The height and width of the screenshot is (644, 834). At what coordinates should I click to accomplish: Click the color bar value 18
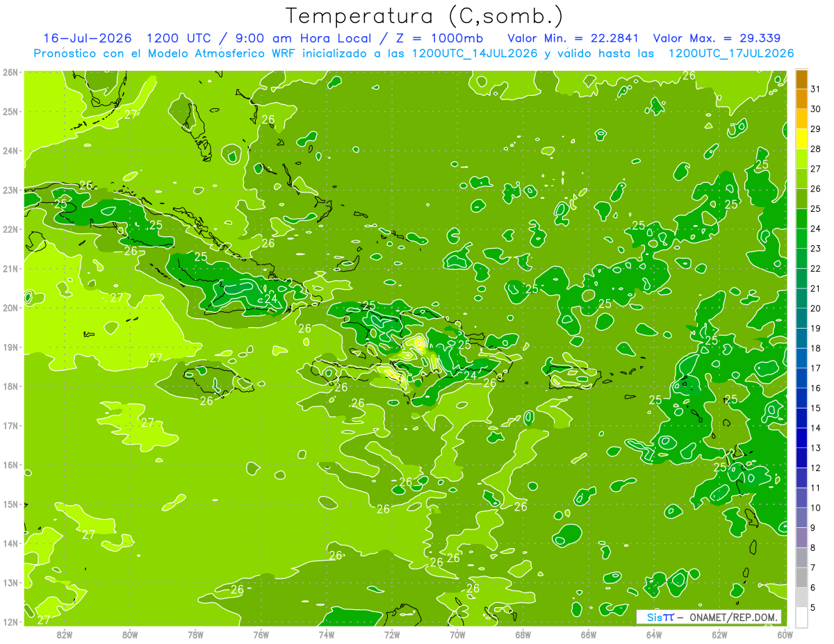pyautogui.click(x=816, y=348)
